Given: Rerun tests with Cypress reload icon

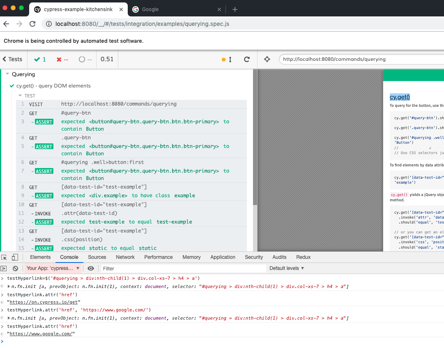Looking at the screenshot, I should (247, 60).
